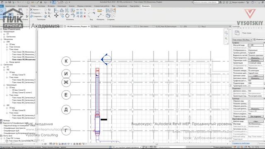
Task: Open the Системы ribbon tab
Action: (x=41, y=6)
